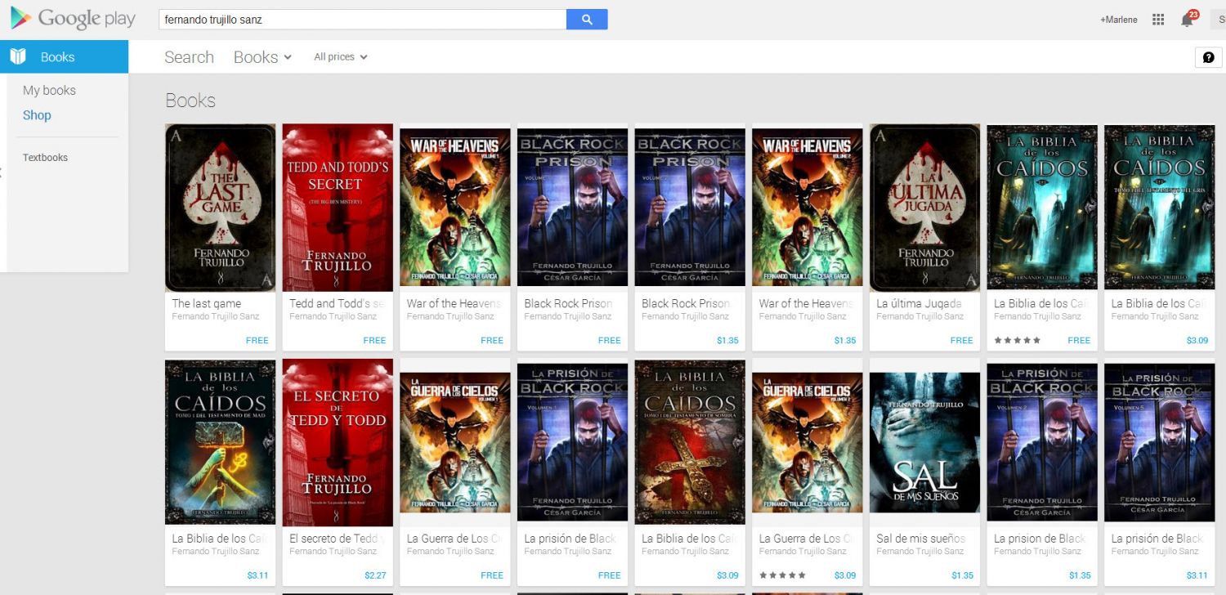Click the Books bookshelf icon in the sidebar
The width and height of the screenshot is (1226, 595).
16,56
